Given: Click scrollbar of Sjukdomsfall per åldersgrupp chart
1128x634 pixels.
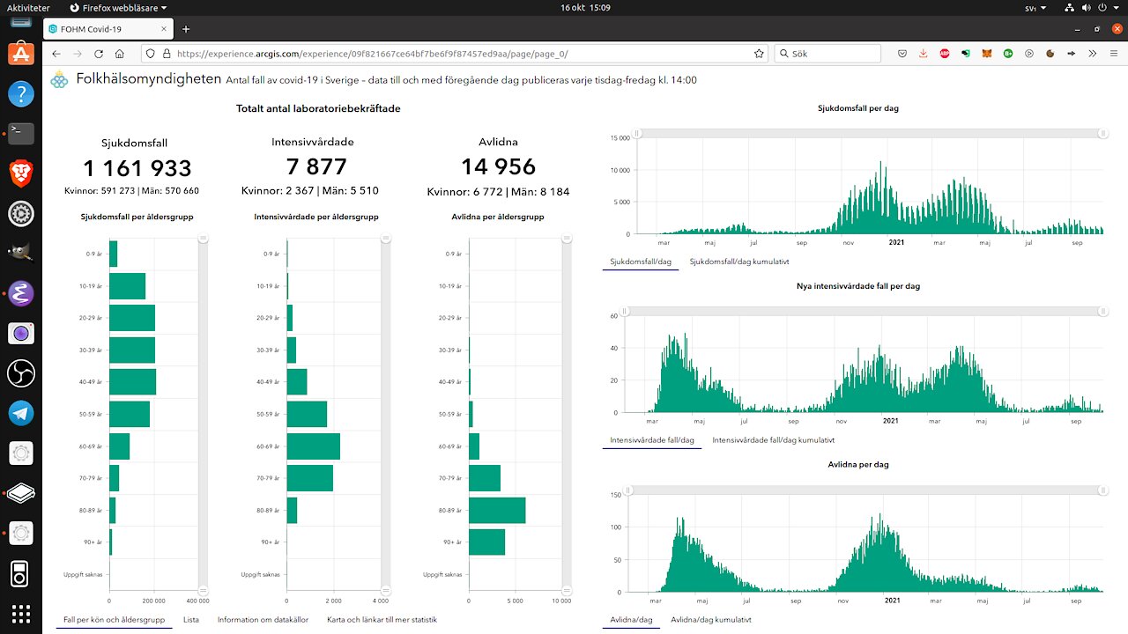Looking at the screenshot, I should (203, 414).
